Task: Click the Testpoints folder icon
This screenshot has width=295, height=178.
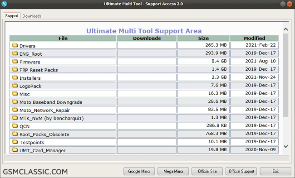Action: [15, 142]
